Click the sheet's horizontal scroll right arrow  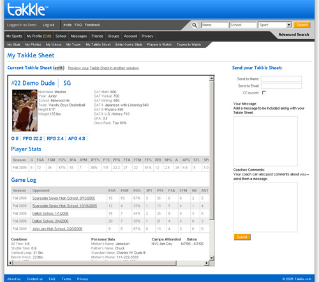207,263
